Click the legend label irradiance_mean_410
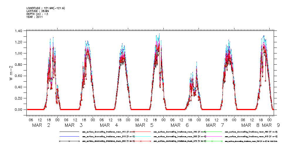The width and height of the screenshot is (296, 148). pyautogui.click(x=108, y=132)
